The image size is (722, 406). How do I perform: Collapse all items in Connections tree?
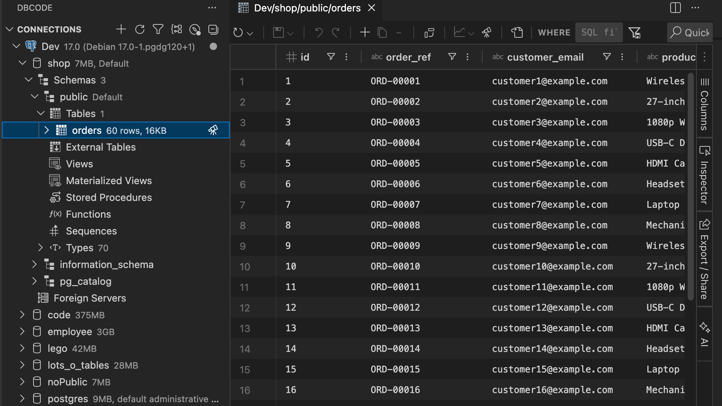pyautogui.click(x=213, y=29)
